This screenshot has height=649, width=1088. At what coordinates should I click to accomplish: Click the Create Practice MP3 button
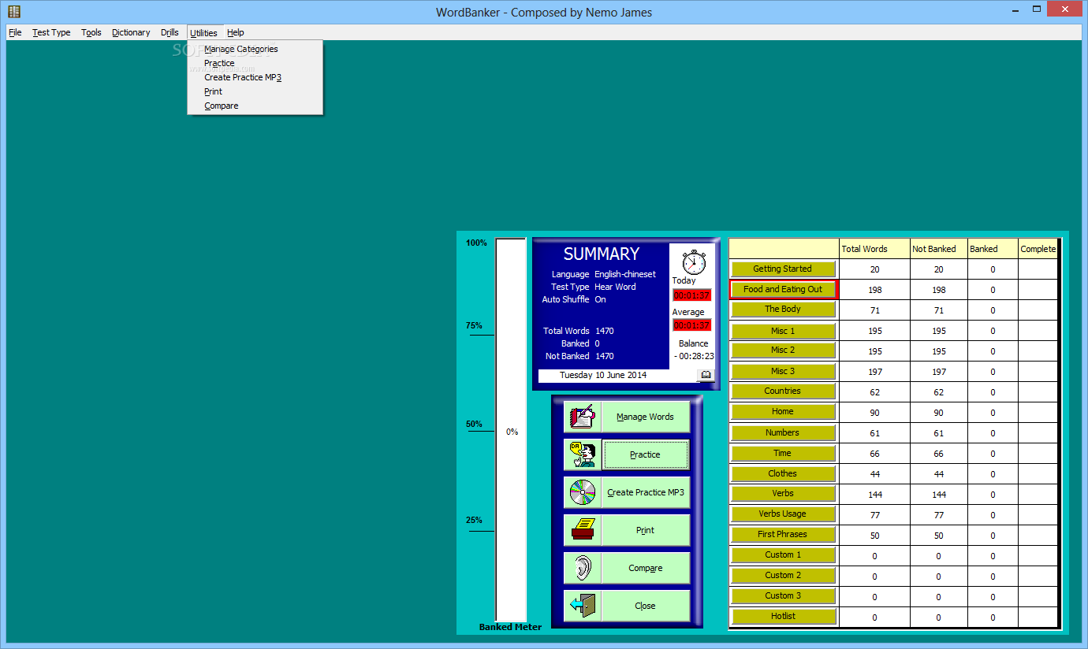645,492
